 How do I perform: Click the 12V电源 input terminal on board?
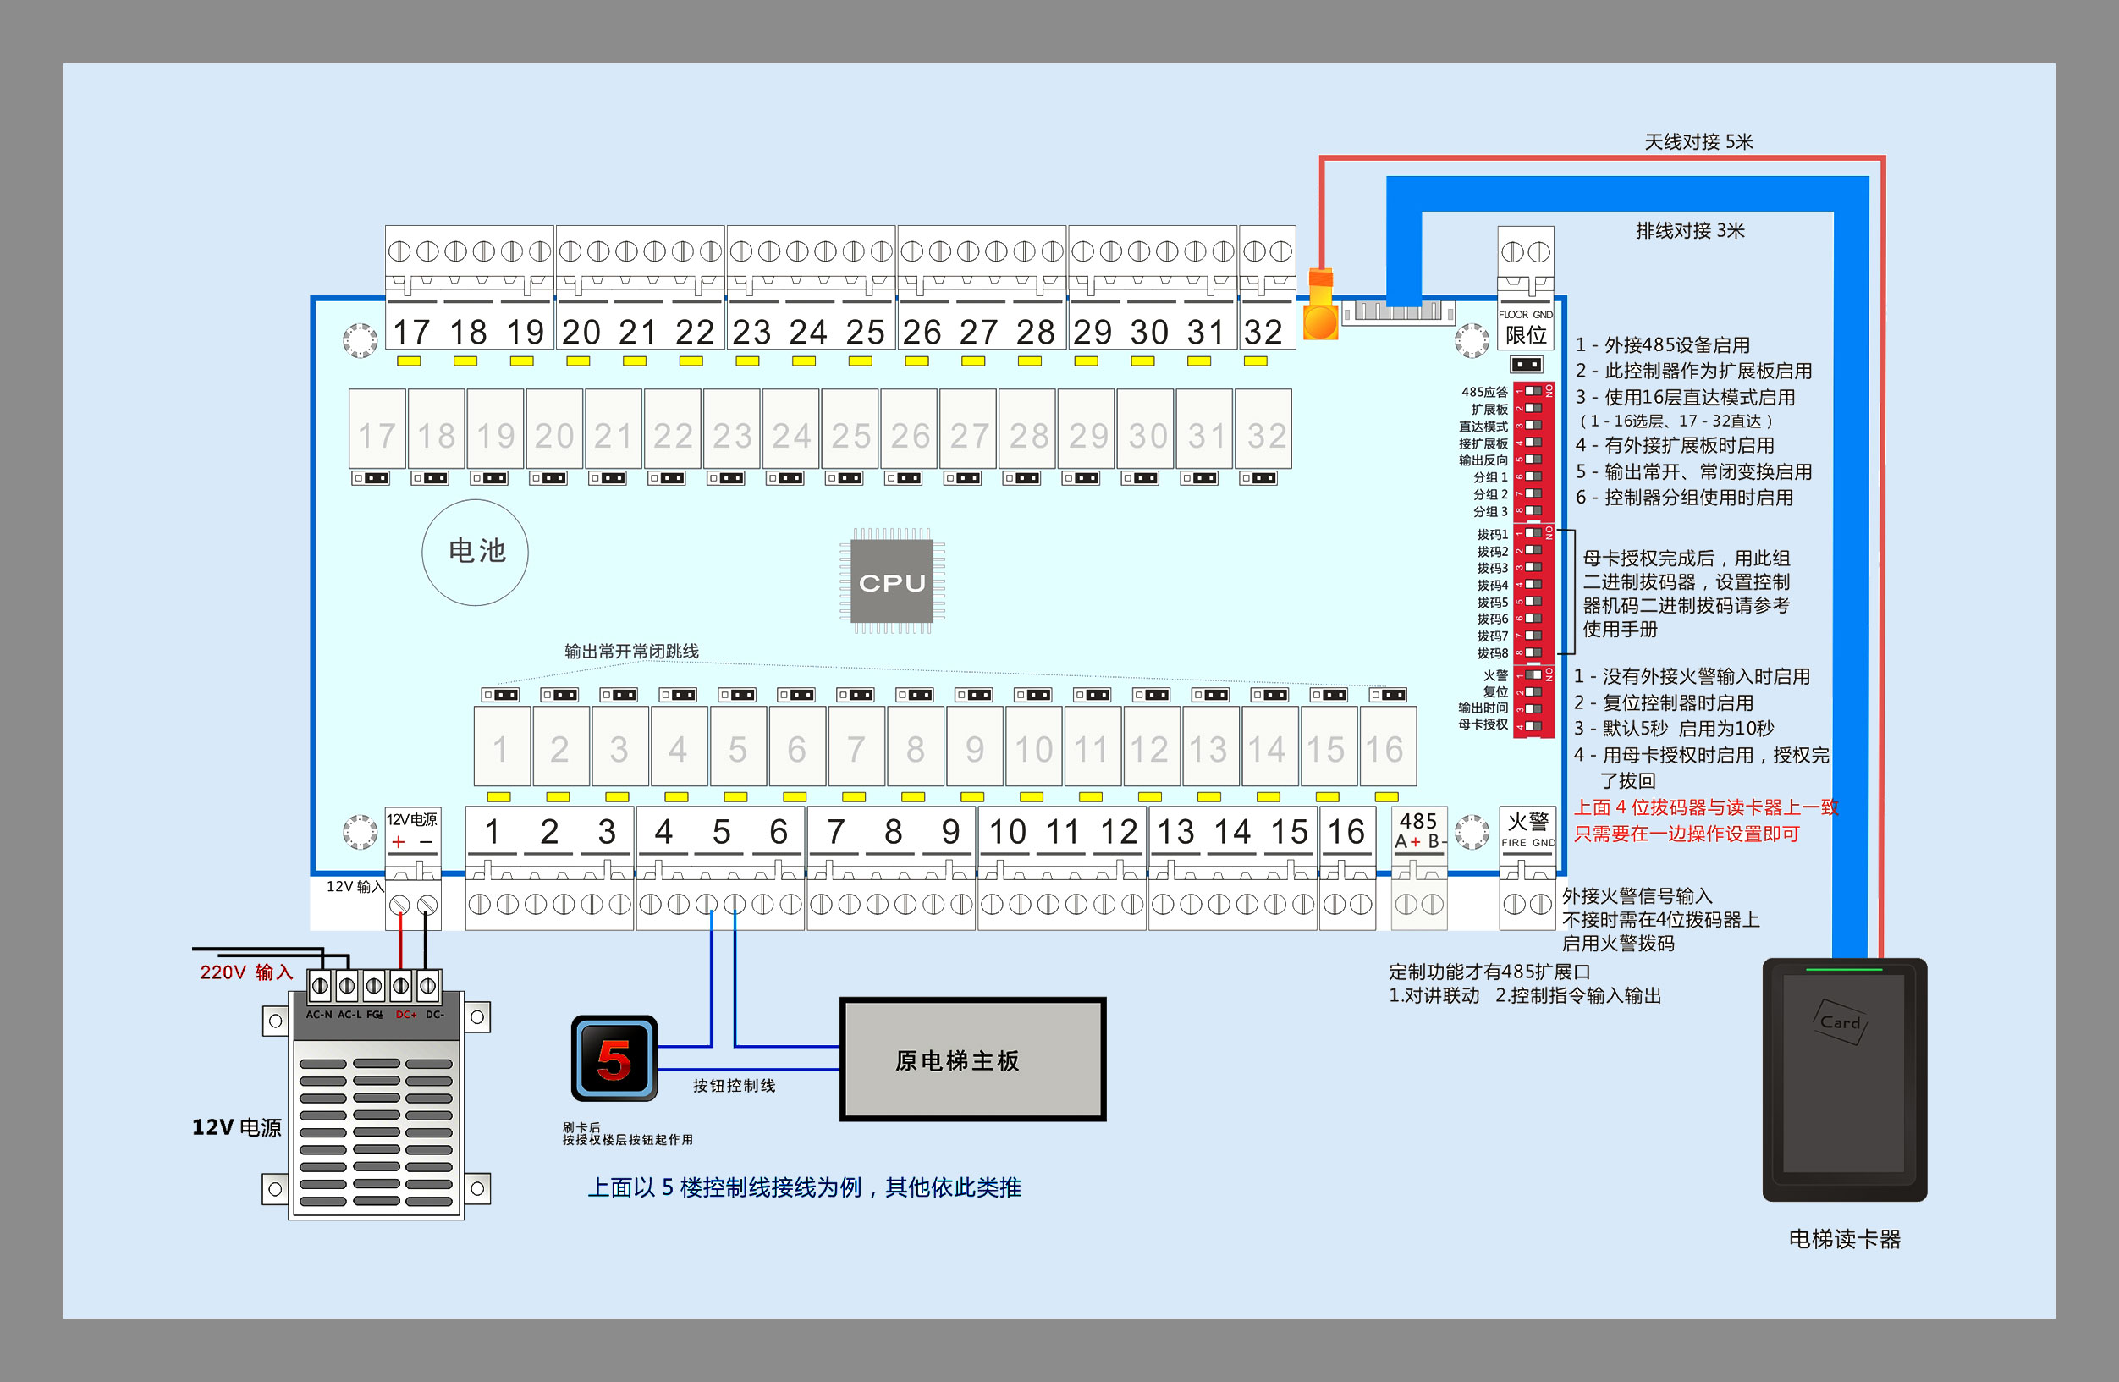[x=412, y=868]
